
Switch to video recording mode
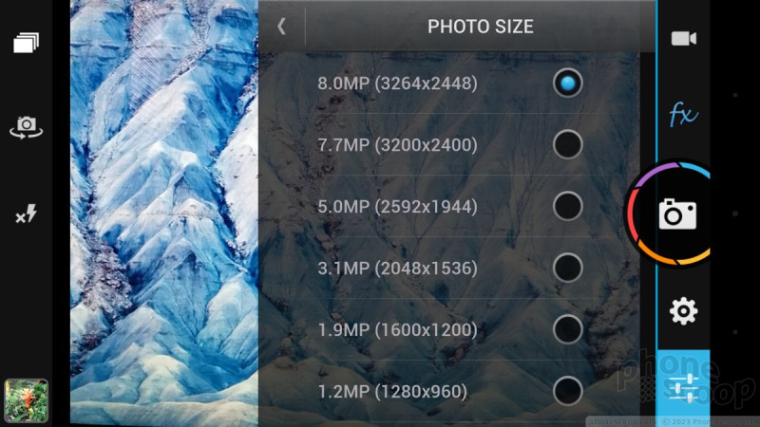click(x=683, y=38)
